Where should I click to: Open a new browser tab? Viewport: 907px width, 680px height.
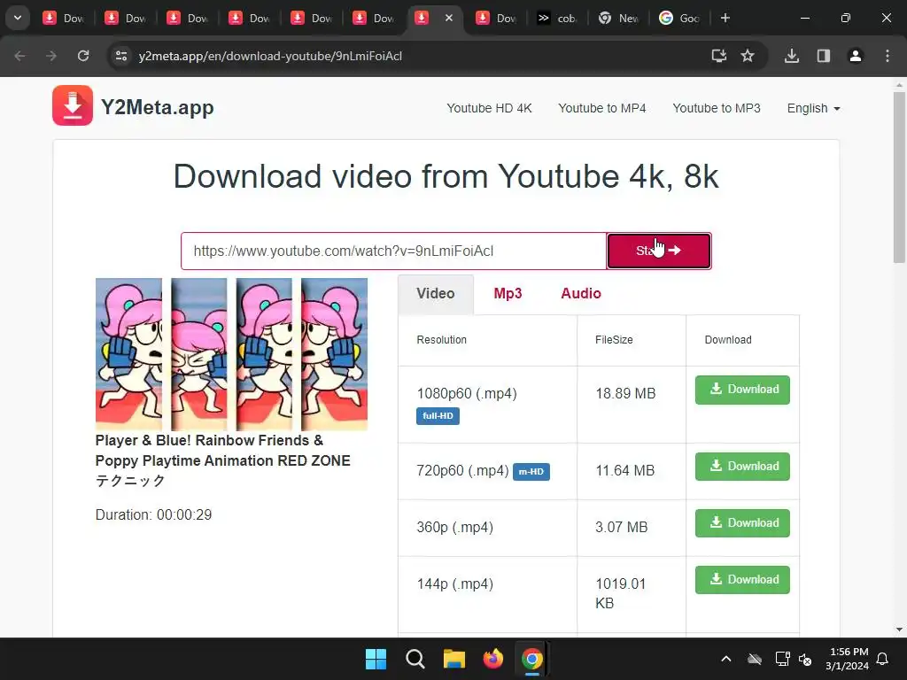pos(725,18)
